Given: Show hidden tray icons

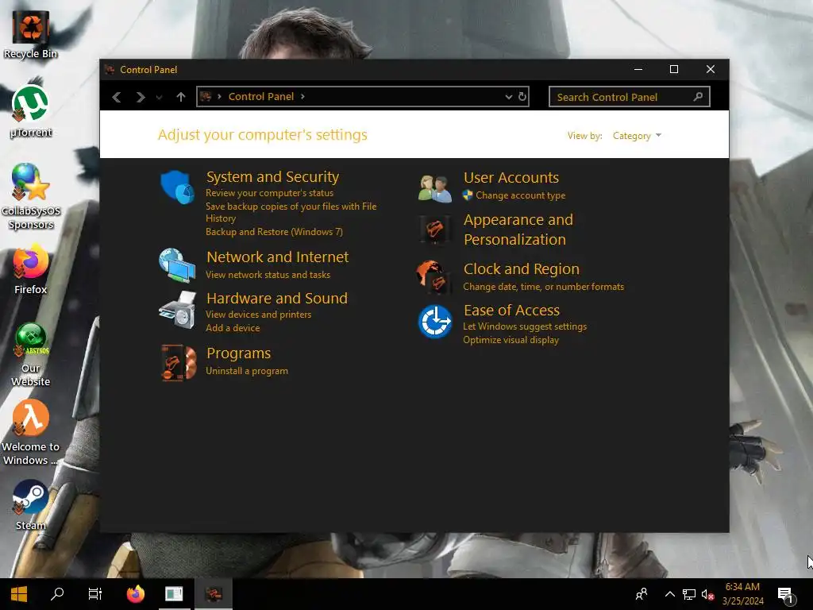Looking at the screenshot, I should tap(670, 594).
